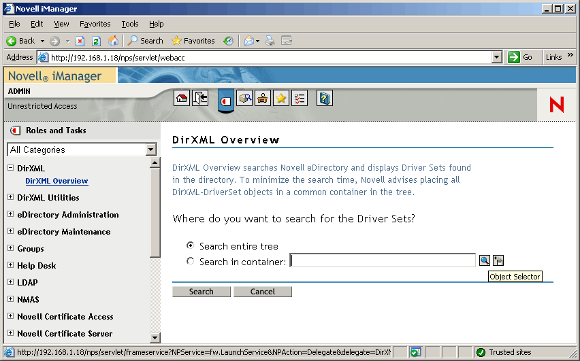
Task: Click the iManager Home icon
Action: (182, 99)
